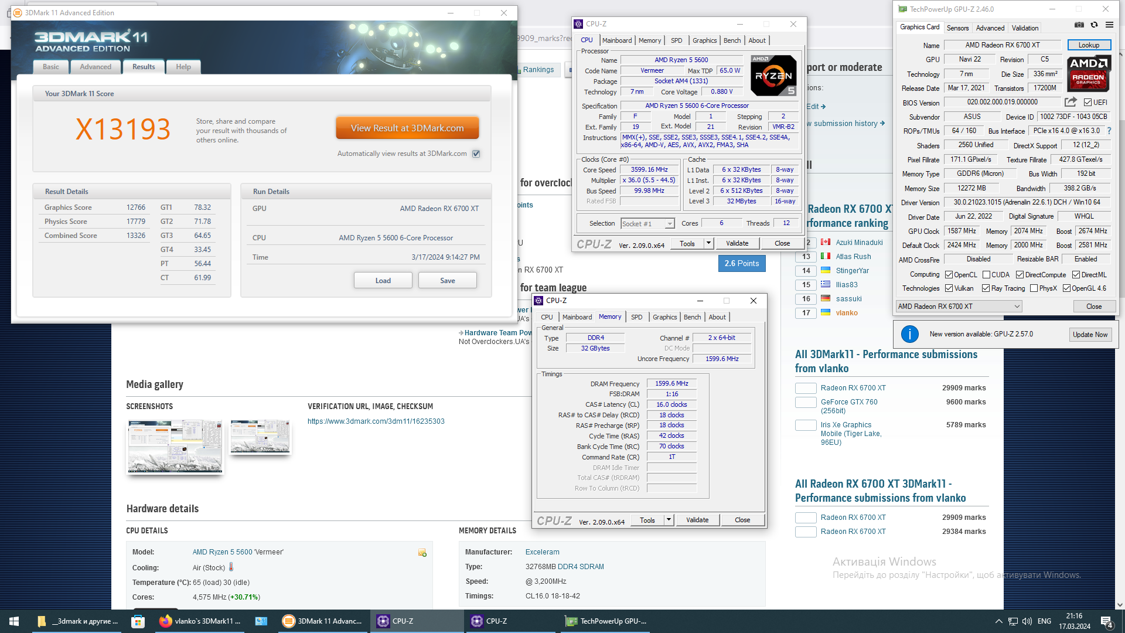Click the Italy flag next to Atlas Rush
Screen dimensions: 1125x633
tap(826, 256)
